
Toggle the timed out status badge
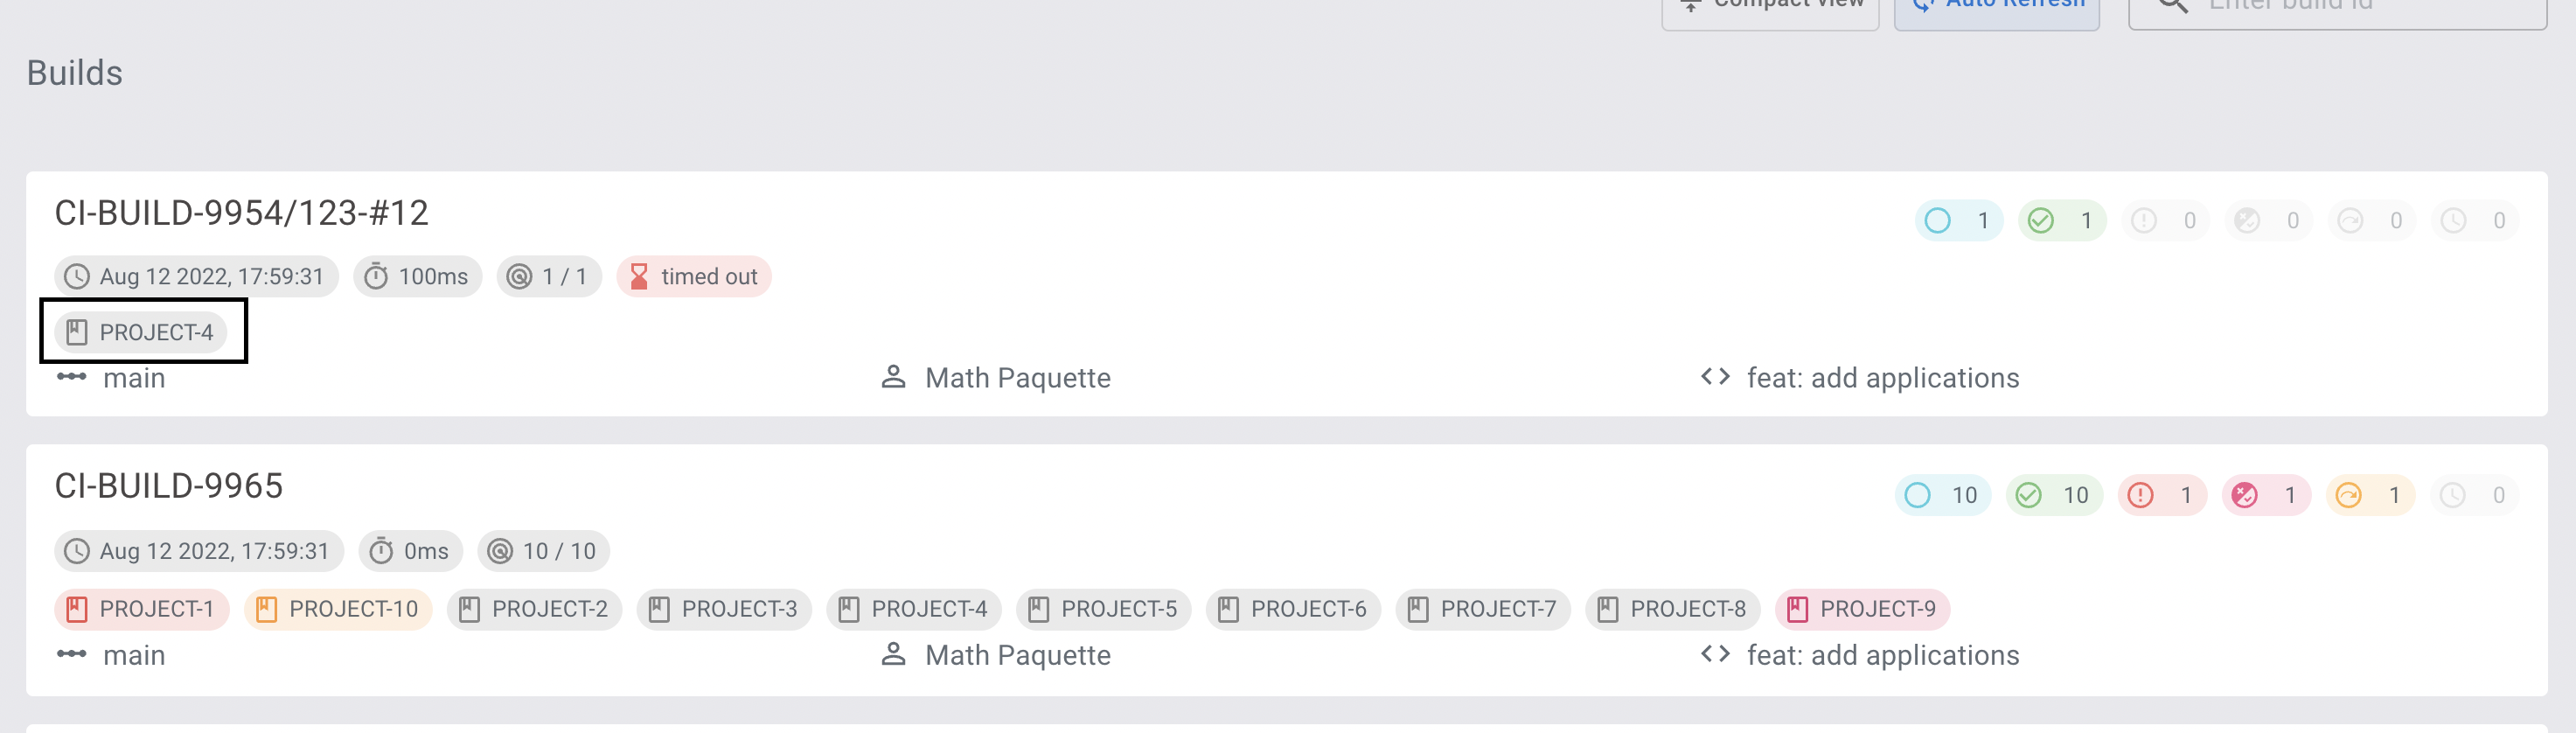point(695,276)
